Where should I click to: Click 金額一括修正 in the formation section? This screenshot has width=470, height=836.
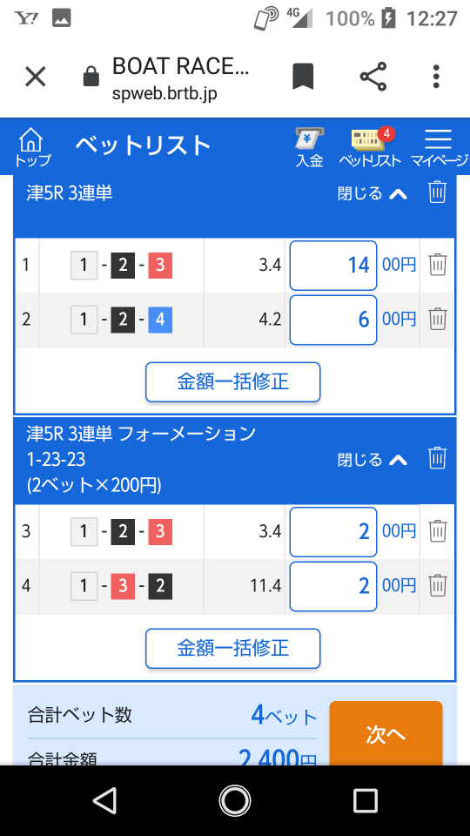tap(233, 648)
